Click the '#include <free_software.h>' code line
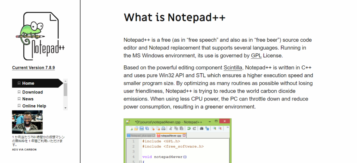 point(173,146)
